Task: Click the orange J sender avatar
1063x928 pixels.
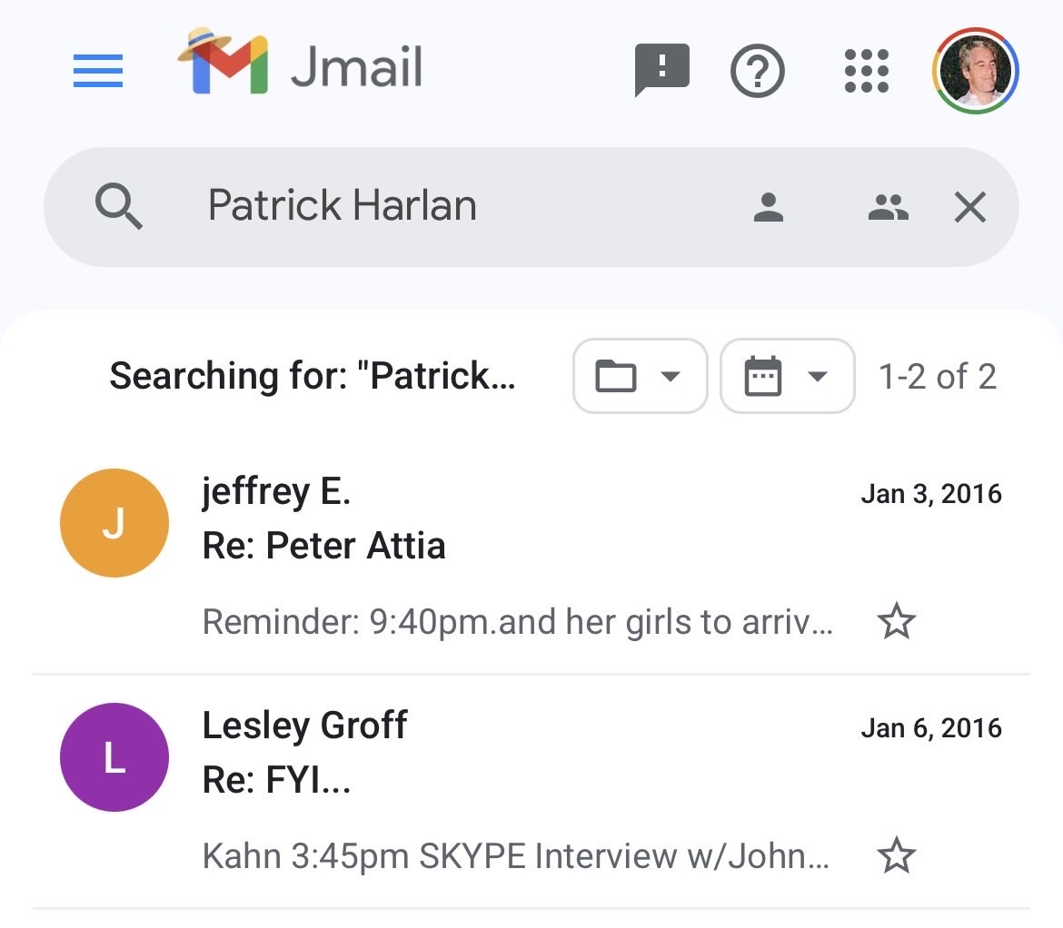Action: (x=114, y=523)
